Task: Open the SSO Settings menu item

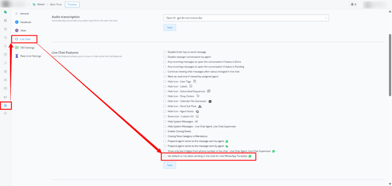Action: (27, 47)
